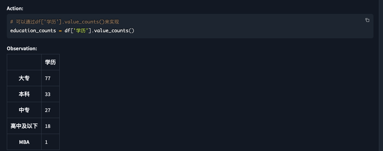Click the comment line in code block
This screenshot has width=383, height=151.
click(64, 22)
